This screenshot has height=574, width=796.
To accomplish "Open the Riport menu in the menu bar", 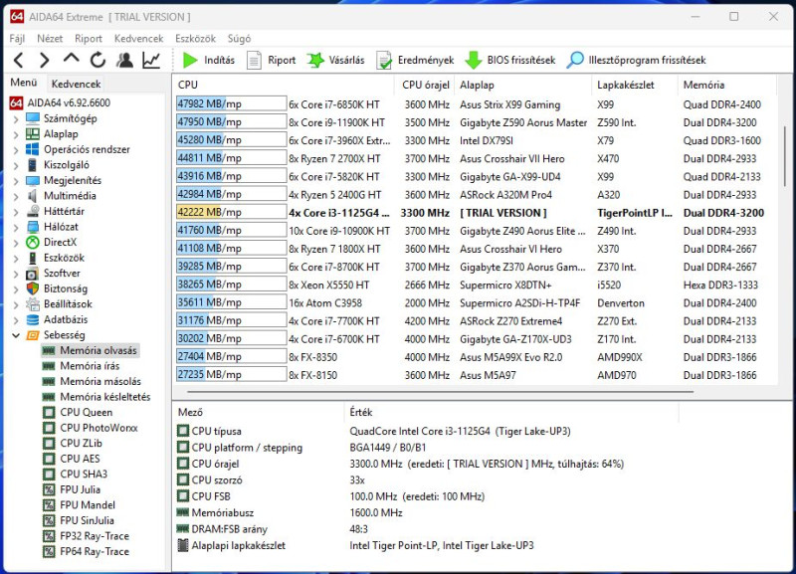I will 89,39.
